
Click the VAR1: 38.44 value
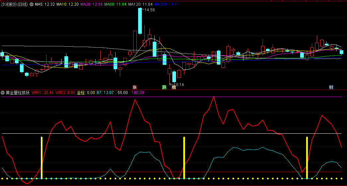click(43, 93)
